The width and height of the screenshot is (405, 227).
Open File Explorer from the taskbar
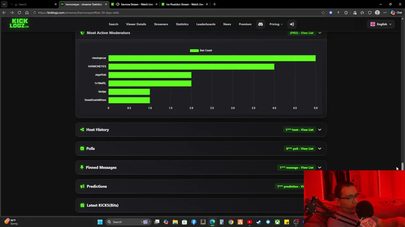click(175, 222)
